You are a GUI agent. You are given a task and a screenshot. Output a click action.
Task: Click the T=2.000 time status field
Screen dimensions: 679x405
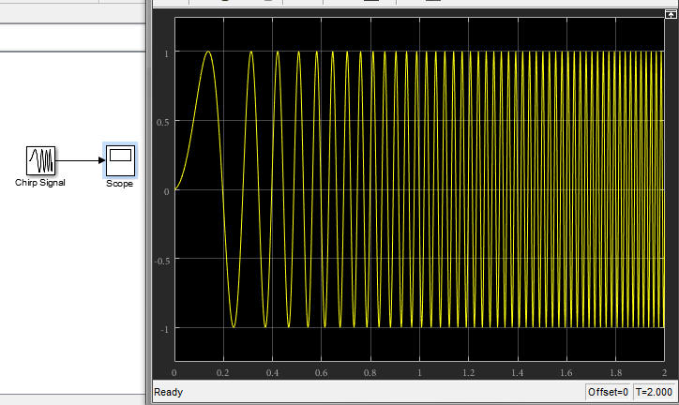(655, 393)
